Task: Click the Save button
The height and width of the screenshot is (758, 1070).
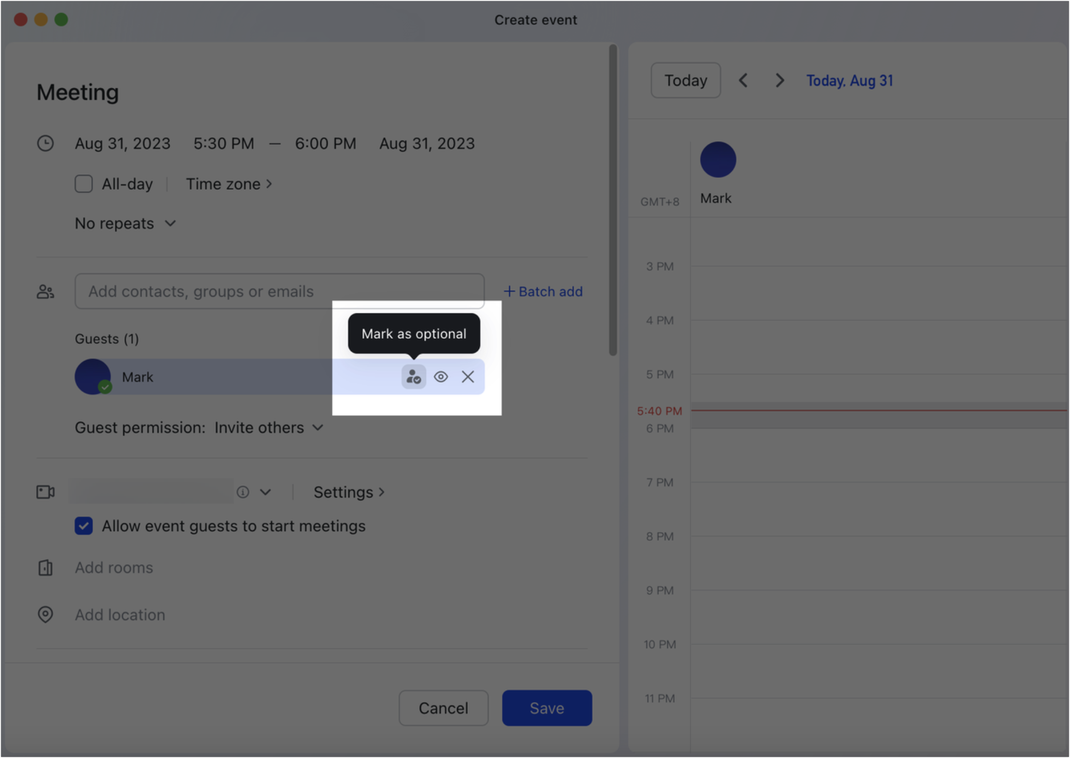Action: point(546,708)
